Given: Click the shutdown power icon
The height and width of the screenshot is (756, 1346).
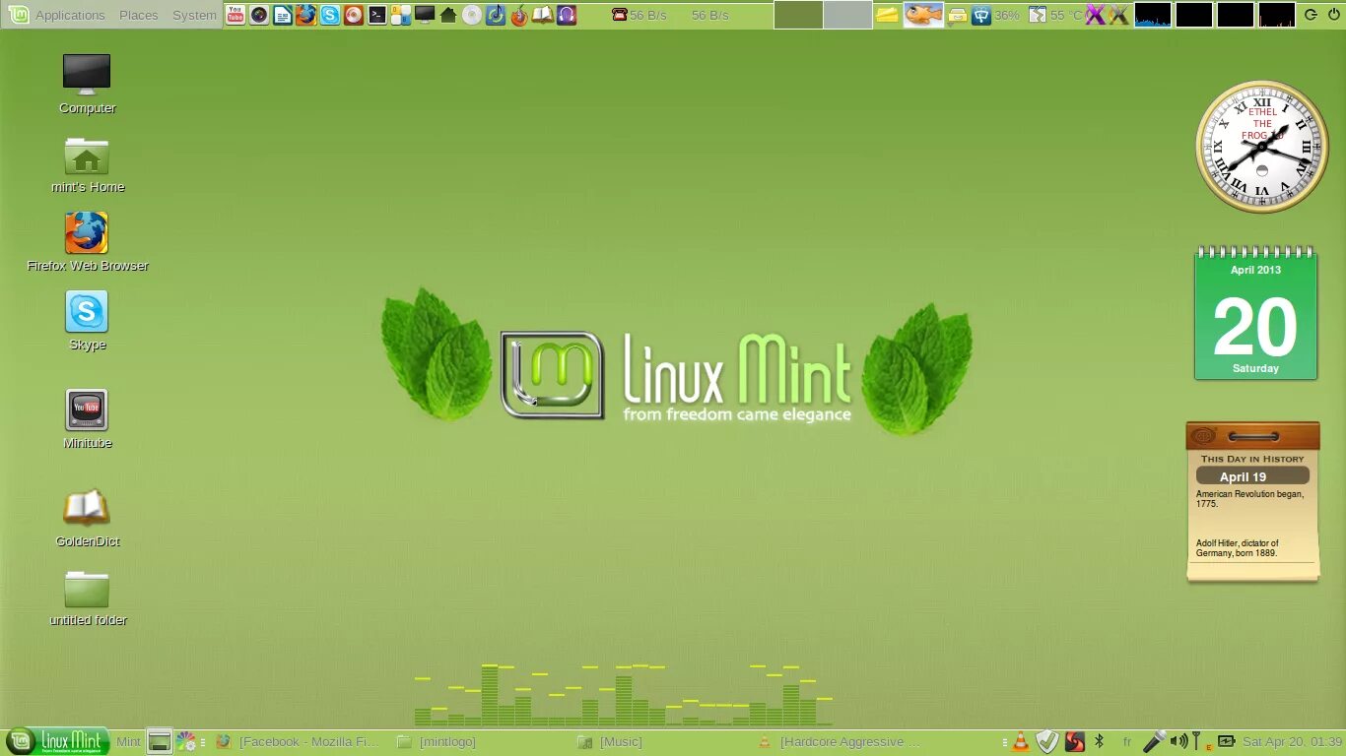Looking at the screenshot, I should click(1333, 15).
